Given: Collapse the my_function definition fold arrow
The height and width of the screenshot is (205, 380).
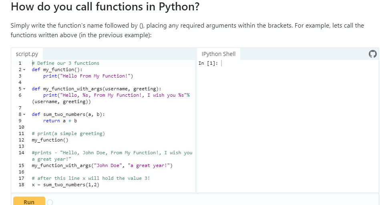Looking at the screenshot, I should (25, 70).
